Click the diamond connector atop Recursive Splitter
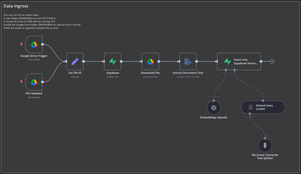 point(265,138)
